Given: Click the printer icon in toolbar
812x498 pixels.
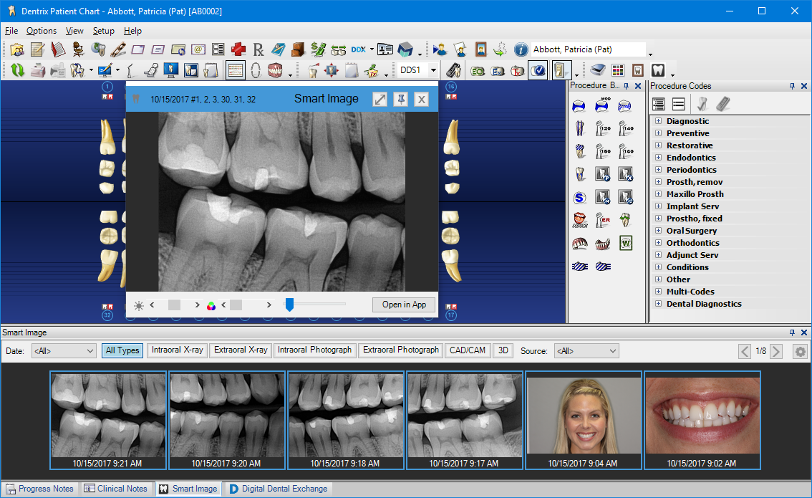Looking at the screenshot, I should [37, 70].
